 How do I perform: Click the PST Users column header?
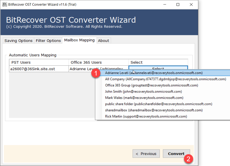click(x=39, y=62)
